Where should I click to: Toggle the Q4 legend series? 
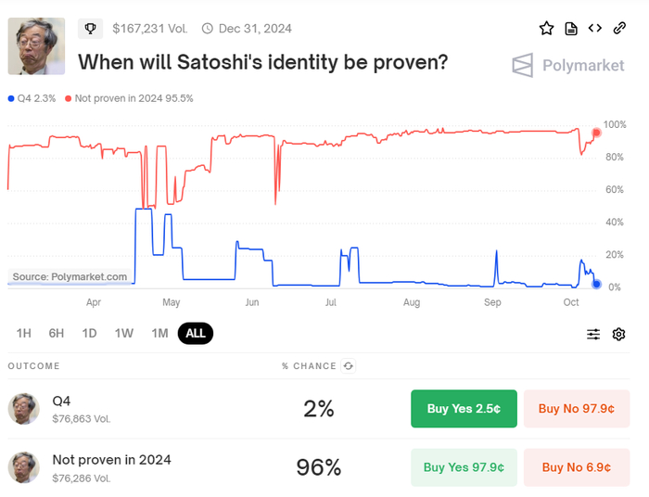pos(32,98)
